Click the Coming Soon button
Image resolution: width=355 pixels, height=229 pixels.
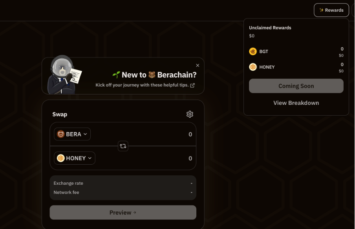point(296,86)
